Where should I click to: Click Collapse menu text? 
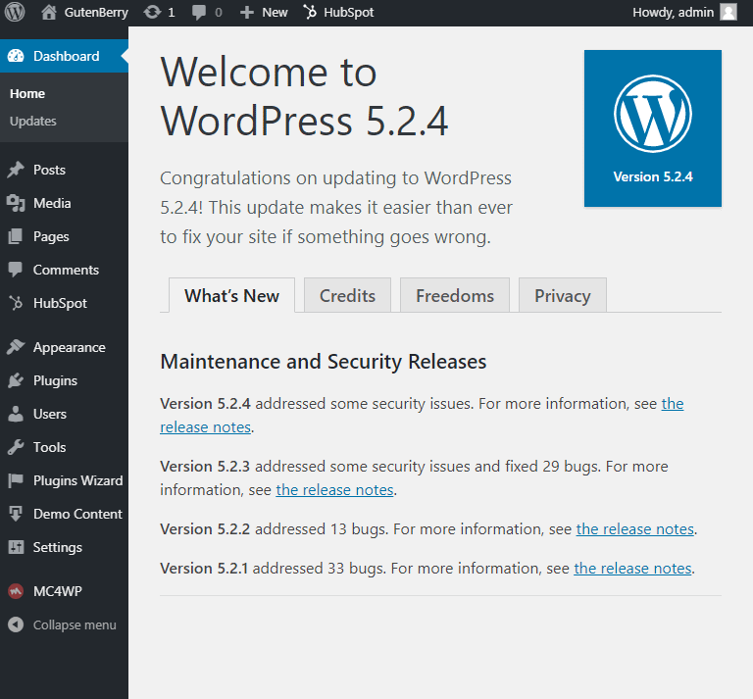coord(75,625)
